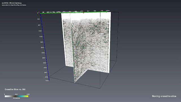The height and width of the screenshot is (102, 181).
Task: Select the yellow end of the Coherence colorbar
Action: tap(27, 96)
